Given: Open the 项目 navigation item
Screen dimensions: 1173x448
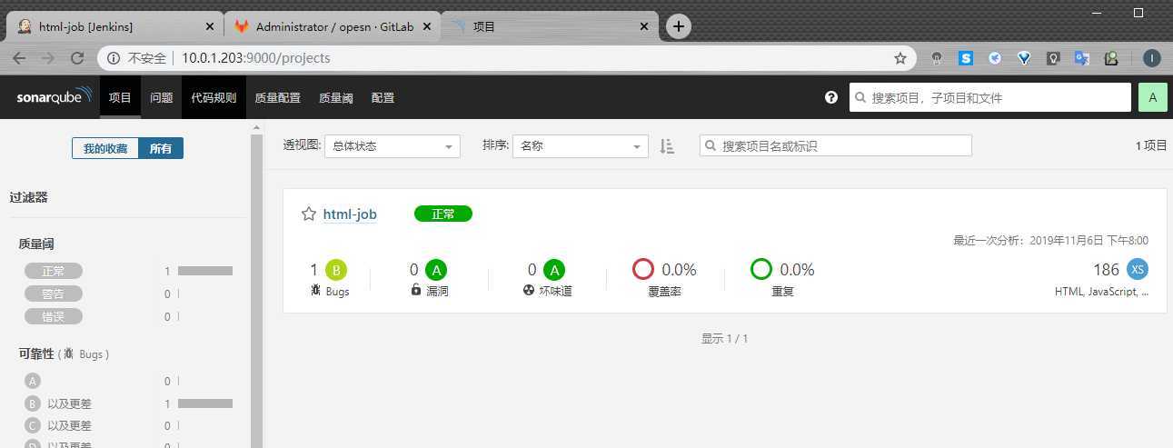Looking at the screenshot, I should tap(120, 97).
